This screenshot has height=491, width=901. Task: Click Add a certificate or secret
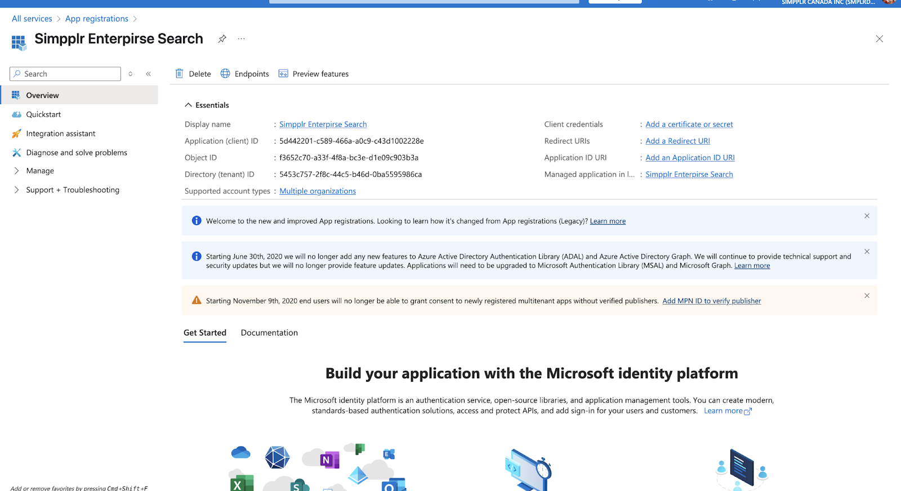689,124
